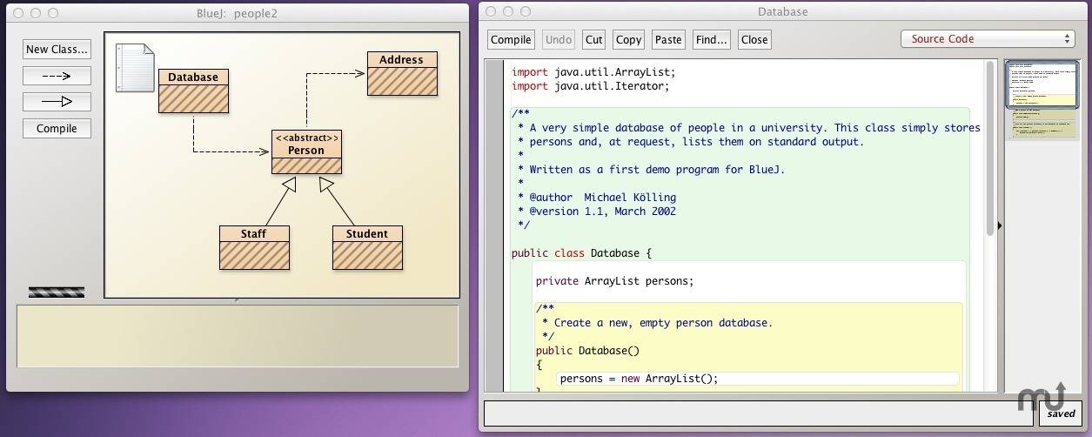The width and height of the screenshot is (1092, 437).
Task: Open the Source Code view dropdown
Action: point(988,39)
